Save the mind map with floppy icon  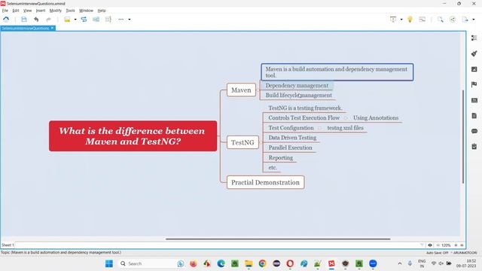point(24,20)
